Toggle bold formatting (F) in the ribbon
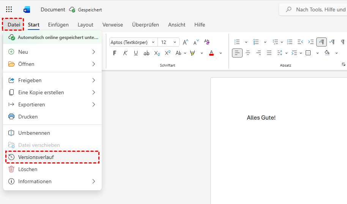Screen dimensions: 347x204 115,53
